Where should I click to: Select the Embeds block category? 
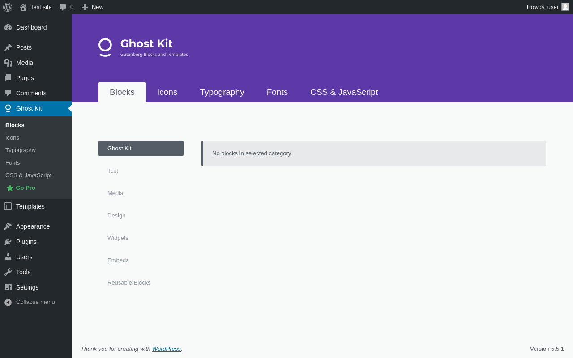[141, 260]
